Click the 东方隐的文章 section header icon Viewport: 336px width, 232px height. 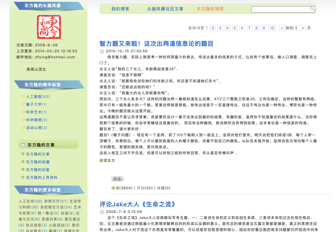pos(23,145)
